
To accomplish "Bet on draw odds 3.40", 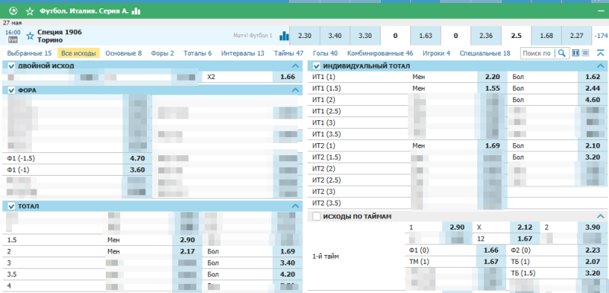I will (335, 36).
